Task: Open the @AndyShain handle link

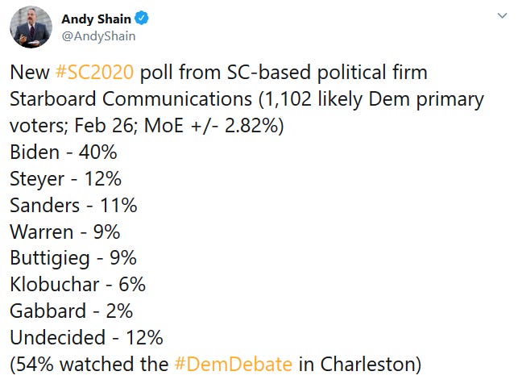Action: pyautogui.click(x=98, y=36)
